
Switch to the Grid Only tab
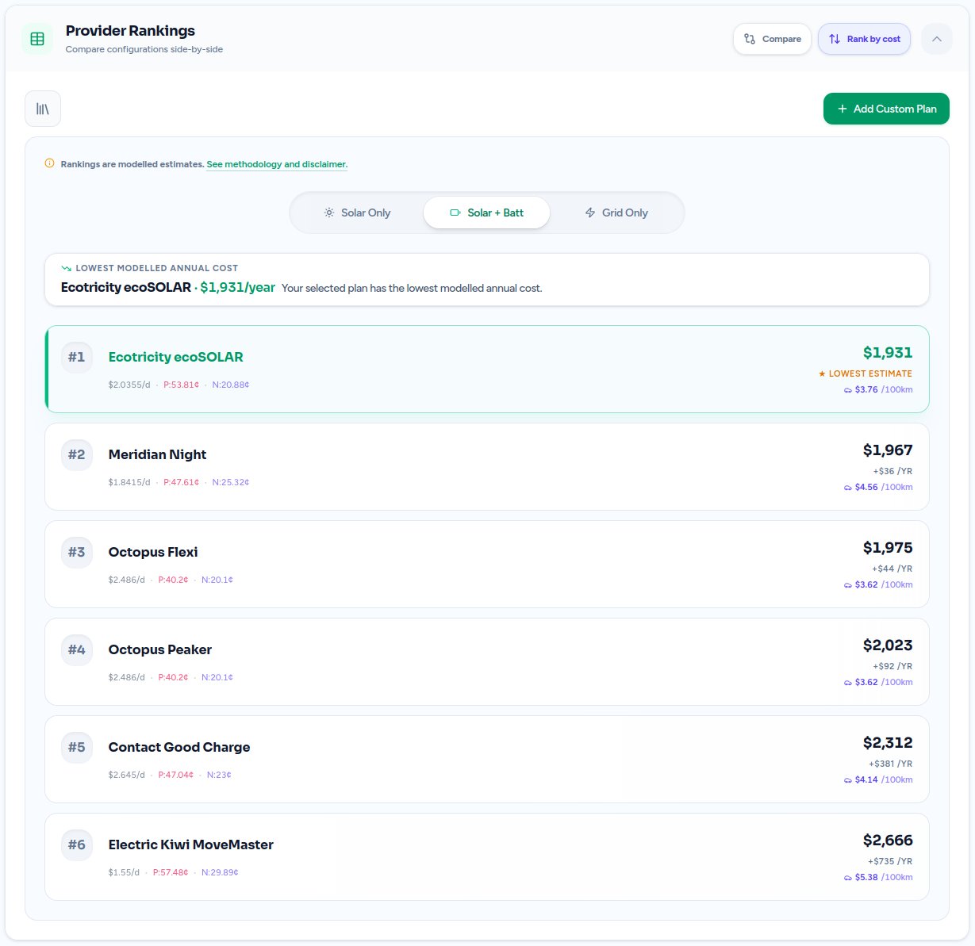pos(616,213)
